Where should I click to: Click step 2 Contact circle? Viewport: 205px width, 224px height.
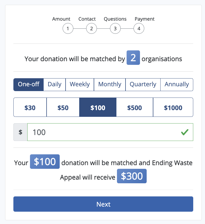(92, 28)
